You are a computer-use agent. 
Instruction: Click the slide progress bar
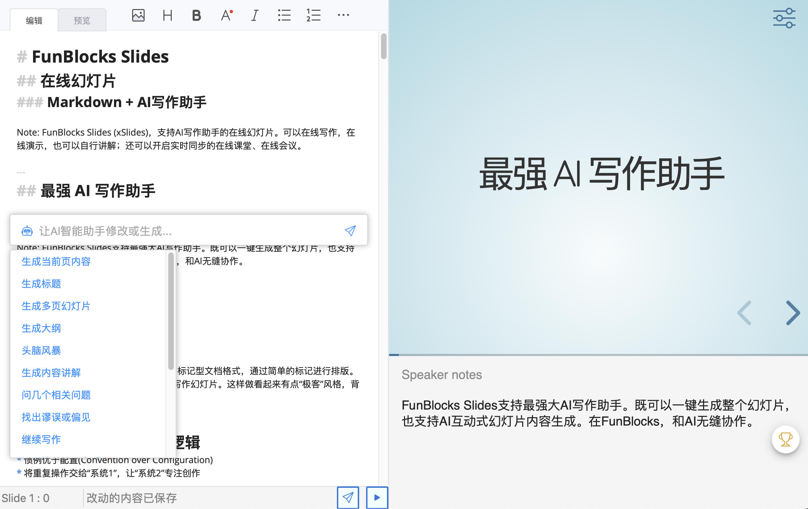pos(598,355)
